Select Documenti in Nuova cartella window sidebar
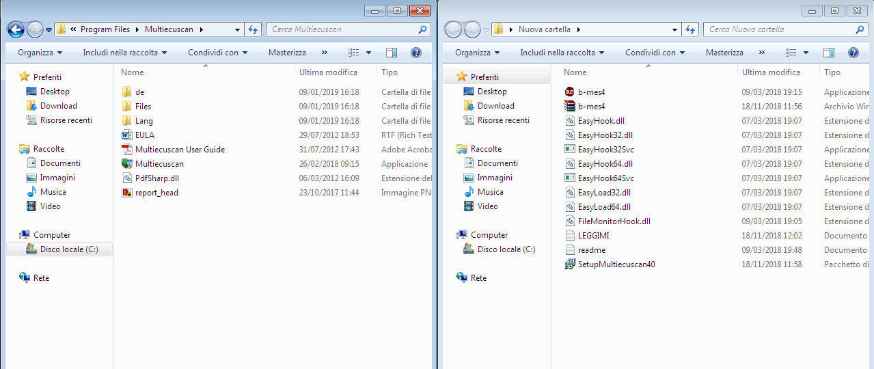Viewport: 874px width, 369px height. (497, 163)
